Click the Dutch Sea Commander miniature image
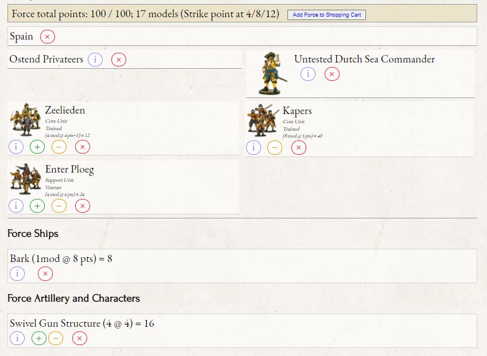 (270, 73)
